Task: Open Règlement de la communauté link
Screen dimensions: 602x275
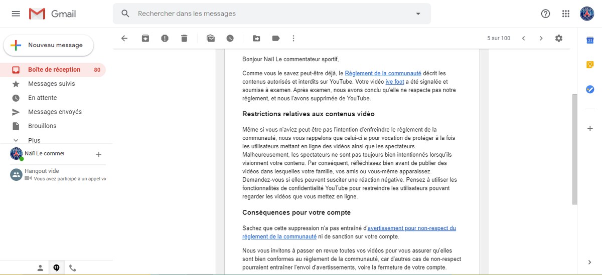Action: [x=383, y=73]
